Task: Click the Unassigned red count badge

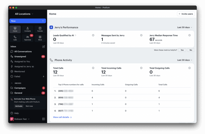Action: coord(43,56)
